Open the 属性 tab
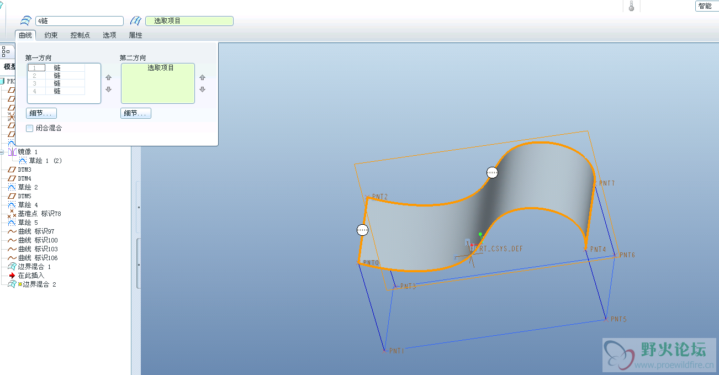This screenshot has width=719, height=375. click(x=135, y=35)
